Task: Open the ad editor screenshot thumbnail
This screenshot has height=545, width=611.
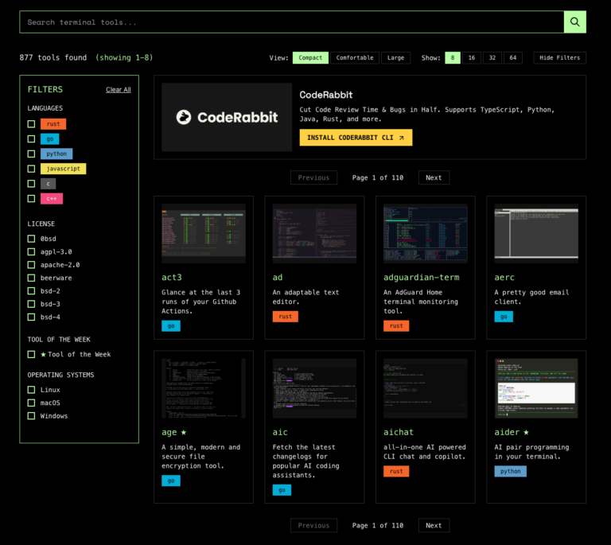Action: (x=314, y=233)
